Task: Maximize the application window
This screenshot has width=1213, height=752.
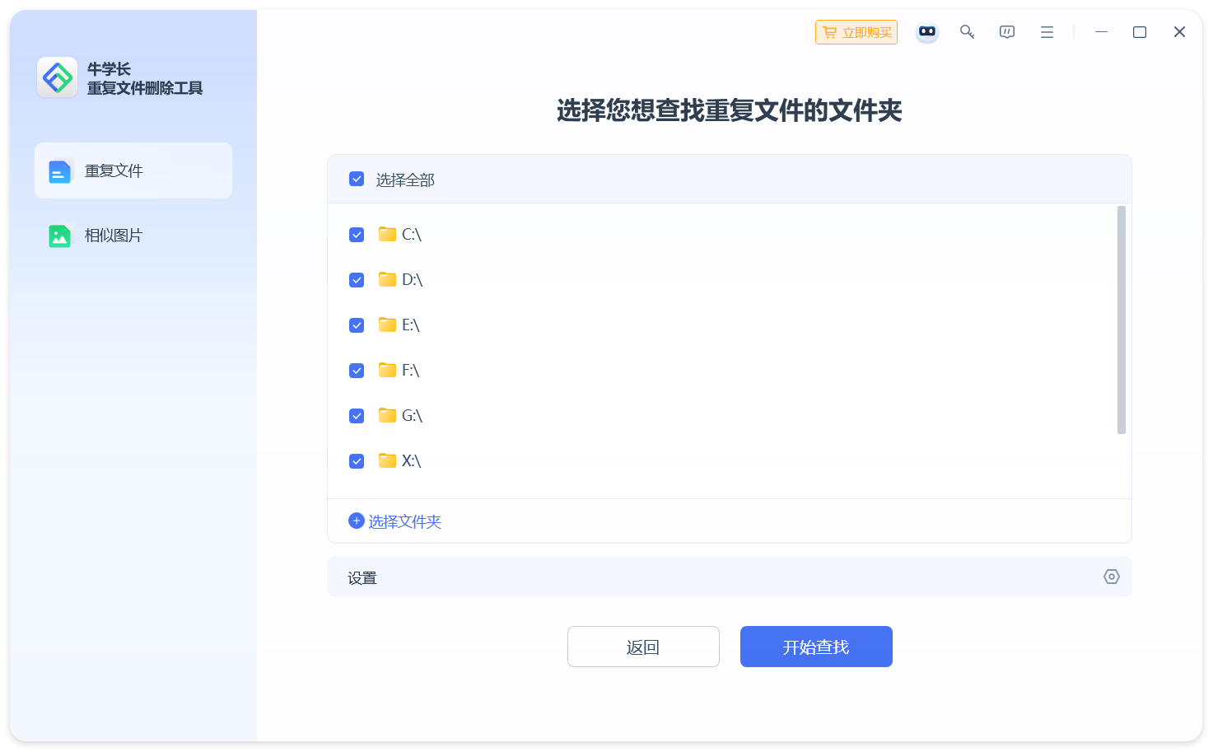Action: 1140,32
